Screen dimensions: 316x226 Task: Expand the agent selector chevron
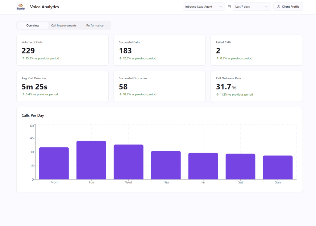(x=221, y=6)
